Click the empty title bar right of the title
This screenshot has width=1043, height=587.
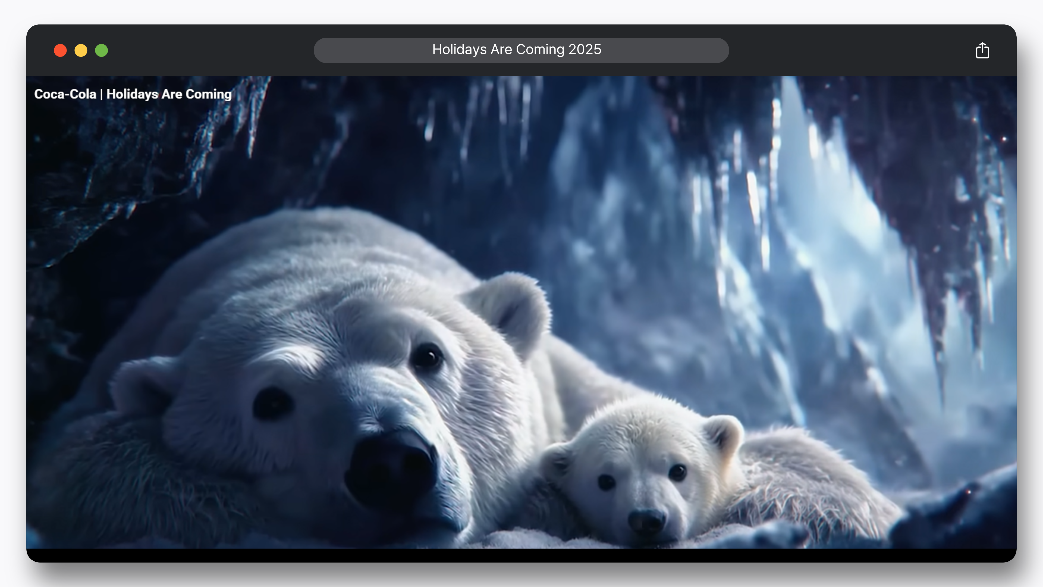[850, 51]
